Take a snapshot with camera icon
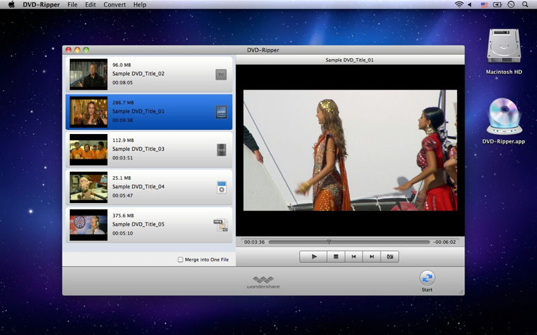Image resolution: width=537 pixels, height=335 pixels. (390, 257)
